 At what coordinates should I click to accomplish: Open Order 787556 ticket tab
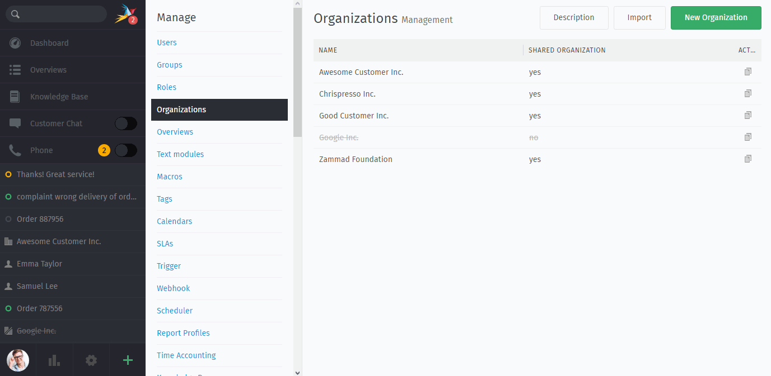pyautogui.click(x=73, y=308)
